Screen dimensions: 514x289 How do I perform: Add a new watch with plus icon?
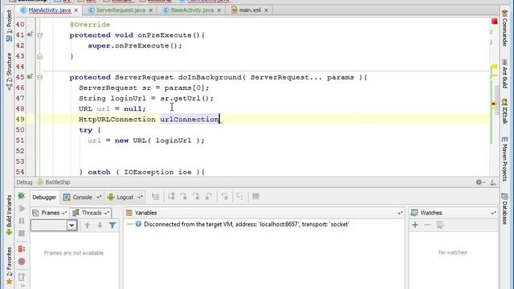[x=415, y=225]
